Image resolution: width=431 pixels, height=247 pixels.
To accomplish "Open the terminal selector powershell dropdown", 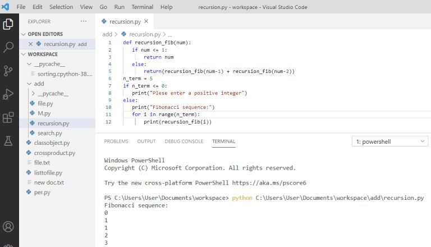I will pos(390,141).
